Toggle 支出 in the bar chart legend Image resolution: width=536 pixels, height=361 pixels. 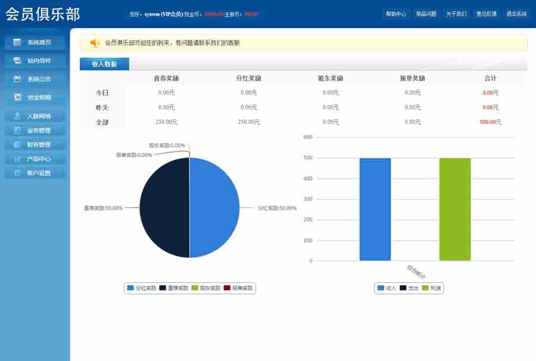(x=410, y=288)
